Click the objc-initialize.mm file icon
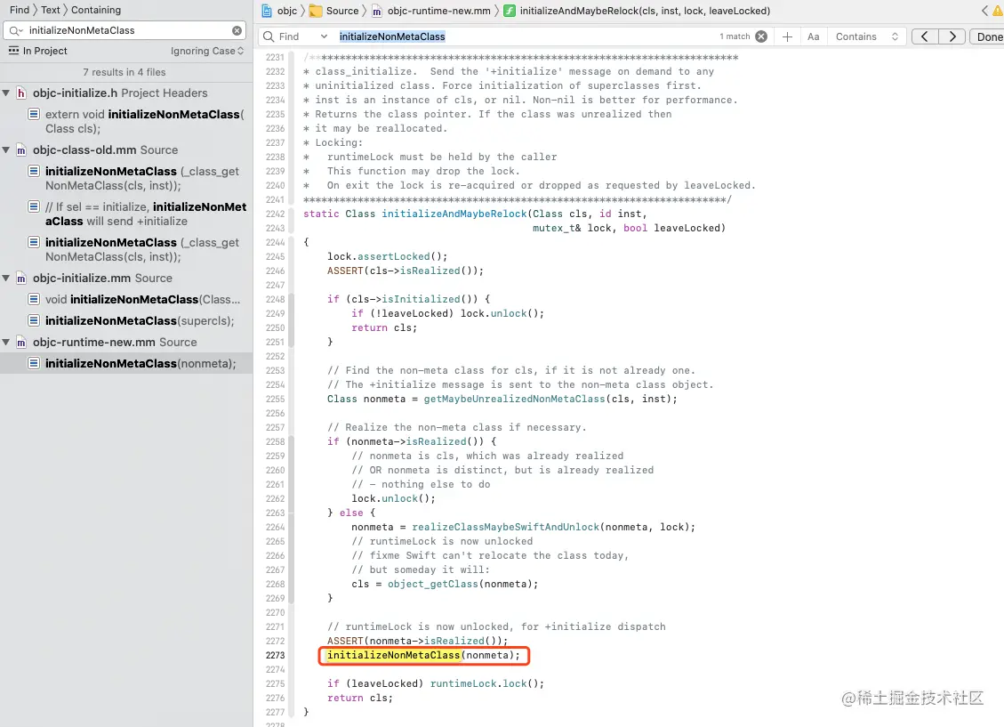The image size is (1004, 727). click(x=21, y=278)
